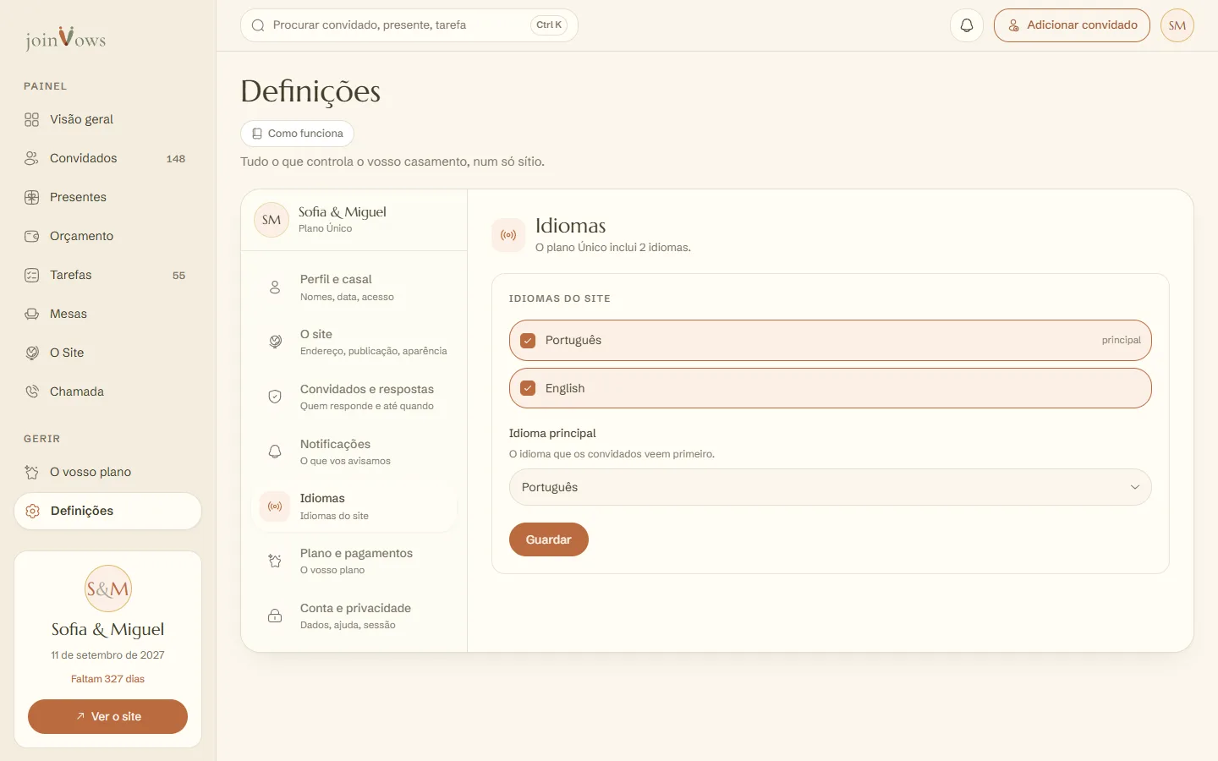Image resolution: width=1218 pixels, height=761 pixels.
Task: Click the Idiomas header broadcast icon
Action: click(508, 235)
